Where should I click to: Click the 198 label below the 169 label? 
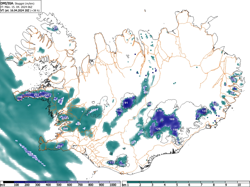(175, 130)
